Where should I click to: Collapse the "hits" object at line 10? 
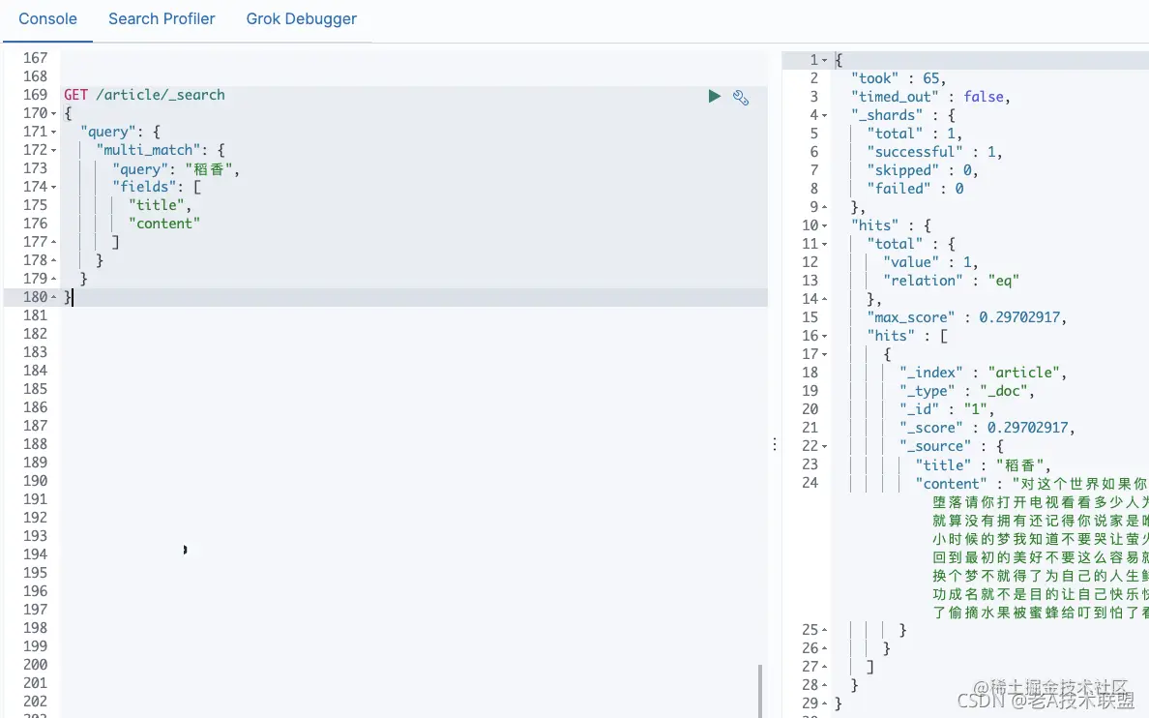[824, 225]
